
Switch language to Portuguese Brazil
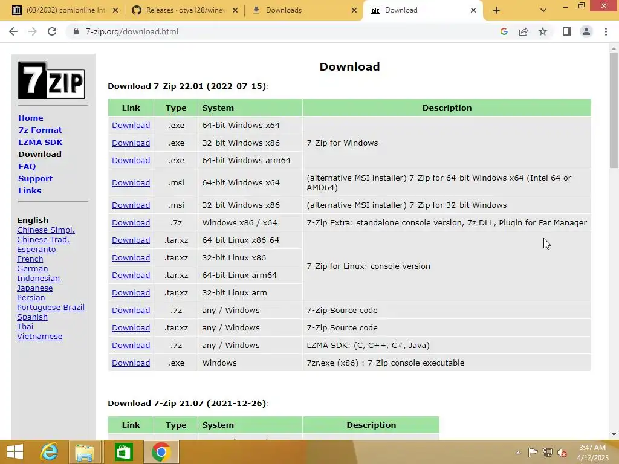[x=51, y=308]
